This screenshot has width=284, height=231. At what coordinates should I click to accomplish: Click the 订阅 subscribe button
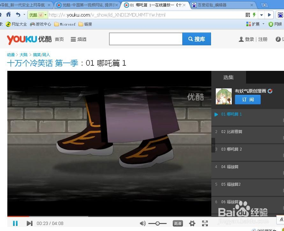[x=248, y=100]
